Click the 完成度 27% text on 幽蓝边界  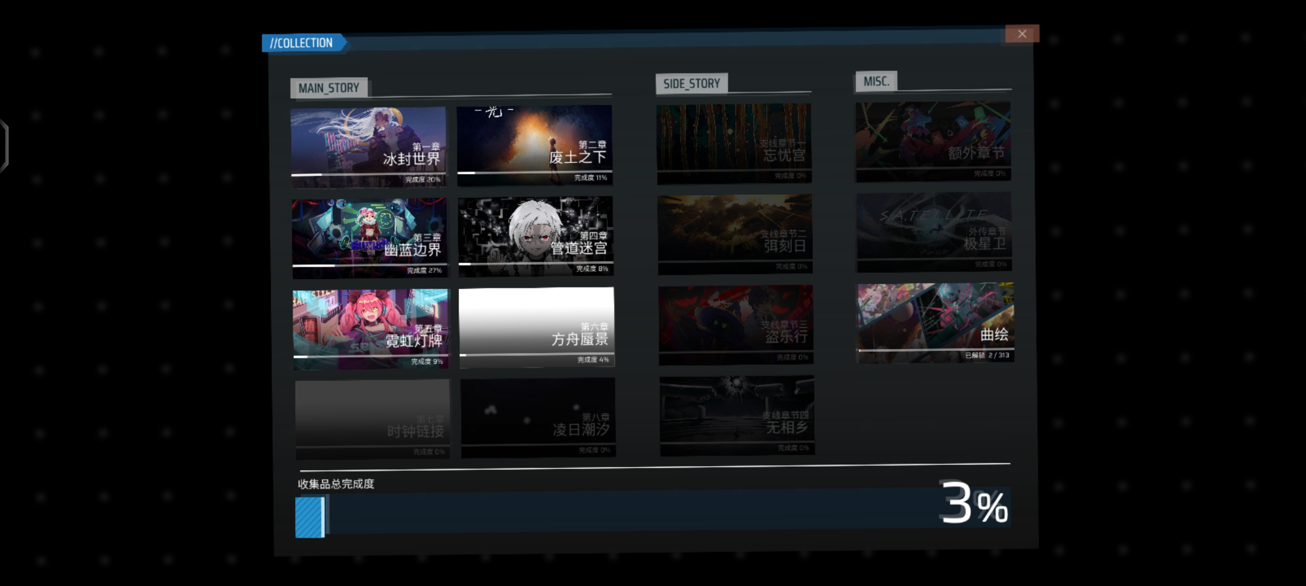point(424,270)
